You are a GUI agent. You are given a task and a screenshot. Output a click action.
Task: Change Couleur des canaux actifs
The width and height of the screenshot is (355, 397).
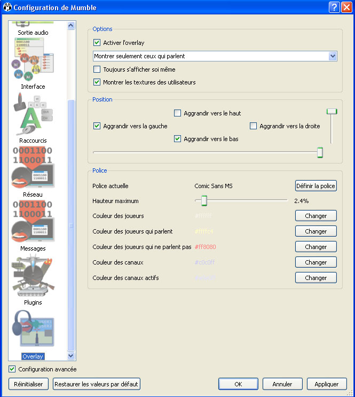pyautogui.click(x=316, y=277)
